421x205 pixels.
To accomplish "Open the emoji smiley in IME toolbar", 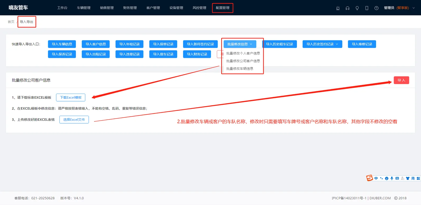I will (387, 178).
